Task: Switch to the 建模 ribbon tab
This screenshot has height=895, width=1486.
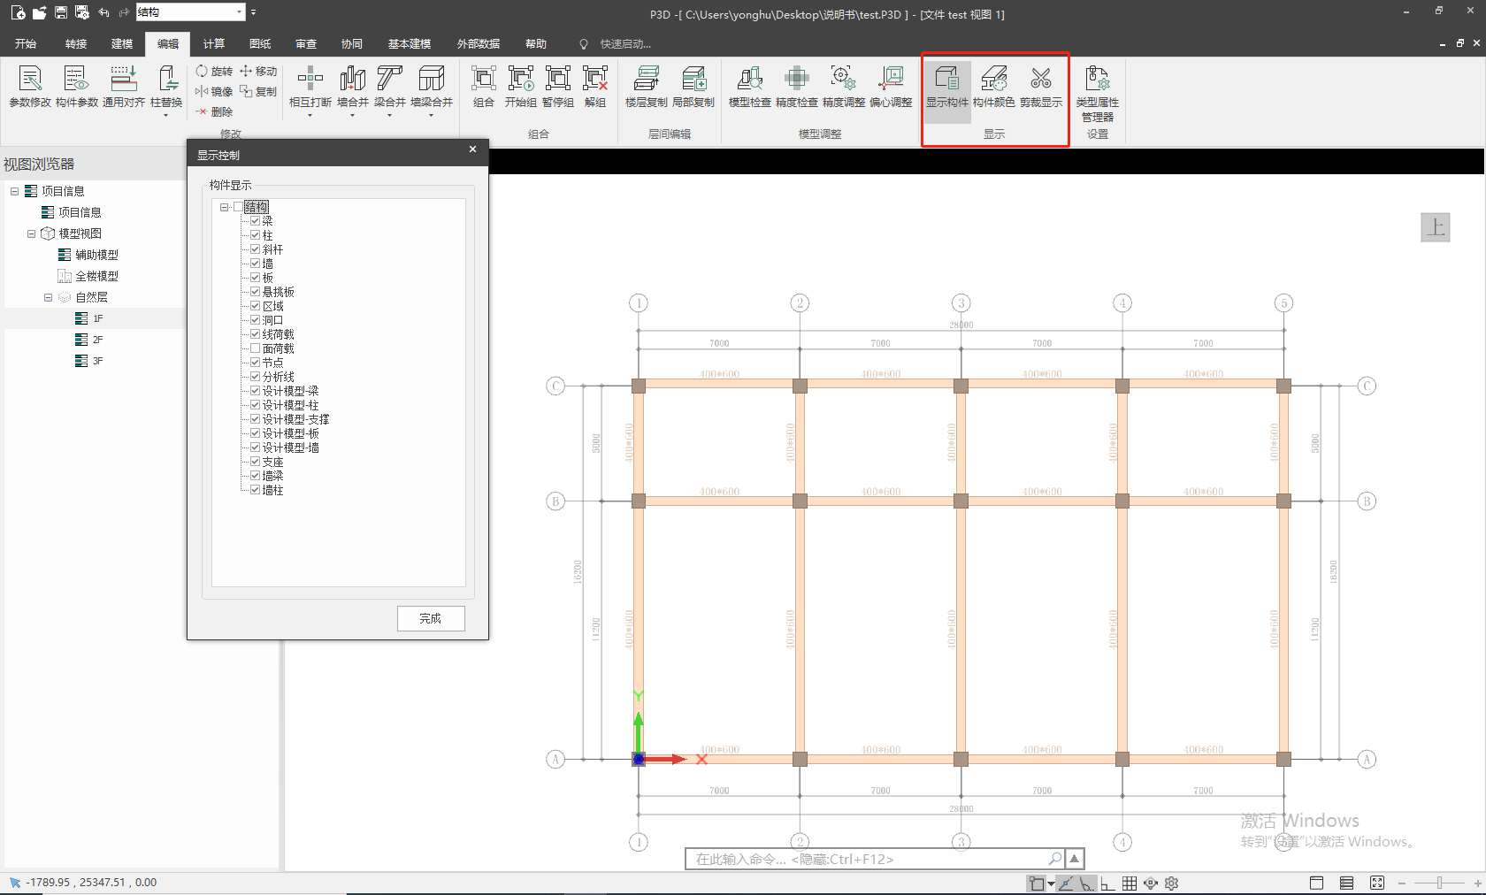Action: pyautogui.click(x=122, y=43)
